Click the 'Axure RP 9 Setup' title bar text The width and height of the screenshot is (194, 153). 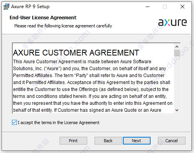coord(30,7)
